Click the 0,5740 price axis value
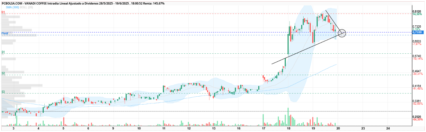Image resolution: width=426 pixels, height=132 pixels. 417,56
